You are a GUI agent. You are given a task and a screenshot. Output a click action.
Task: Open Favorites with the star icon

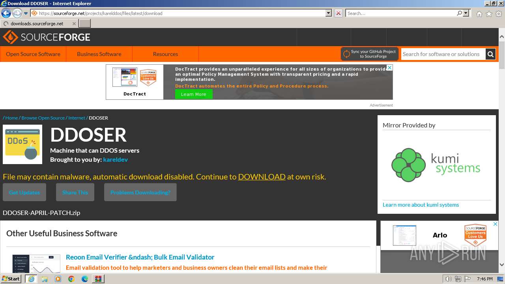coord(489,14)
